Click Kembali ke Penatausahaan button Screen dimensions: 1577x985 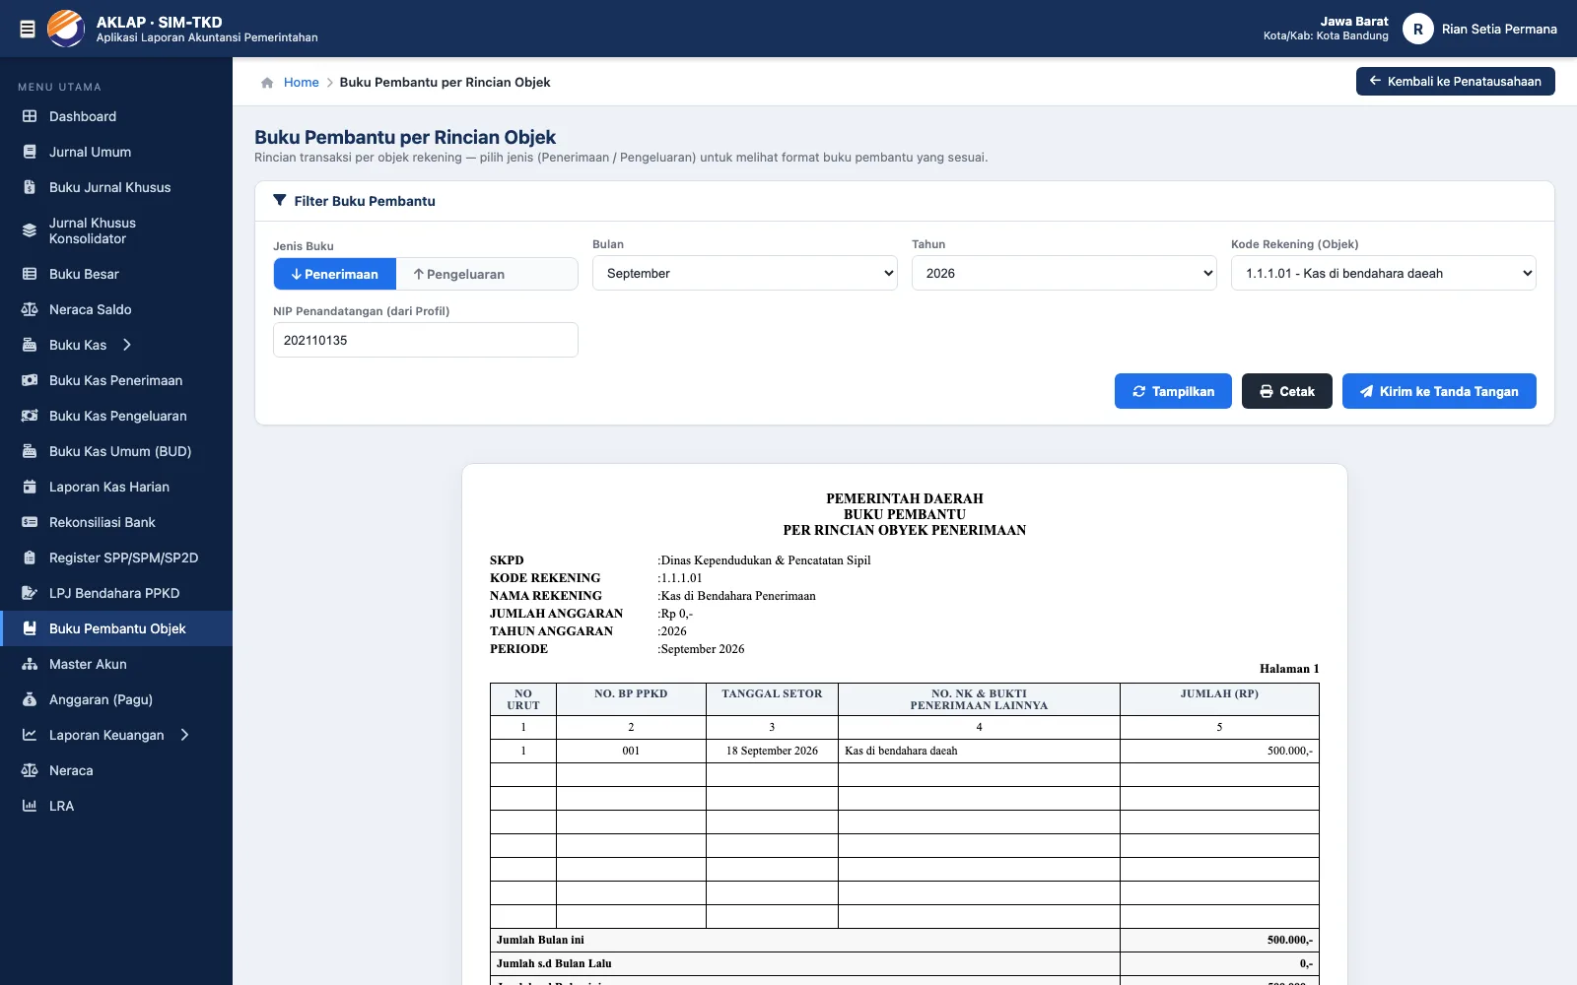pyautogui.click(x=1456, y=82)
